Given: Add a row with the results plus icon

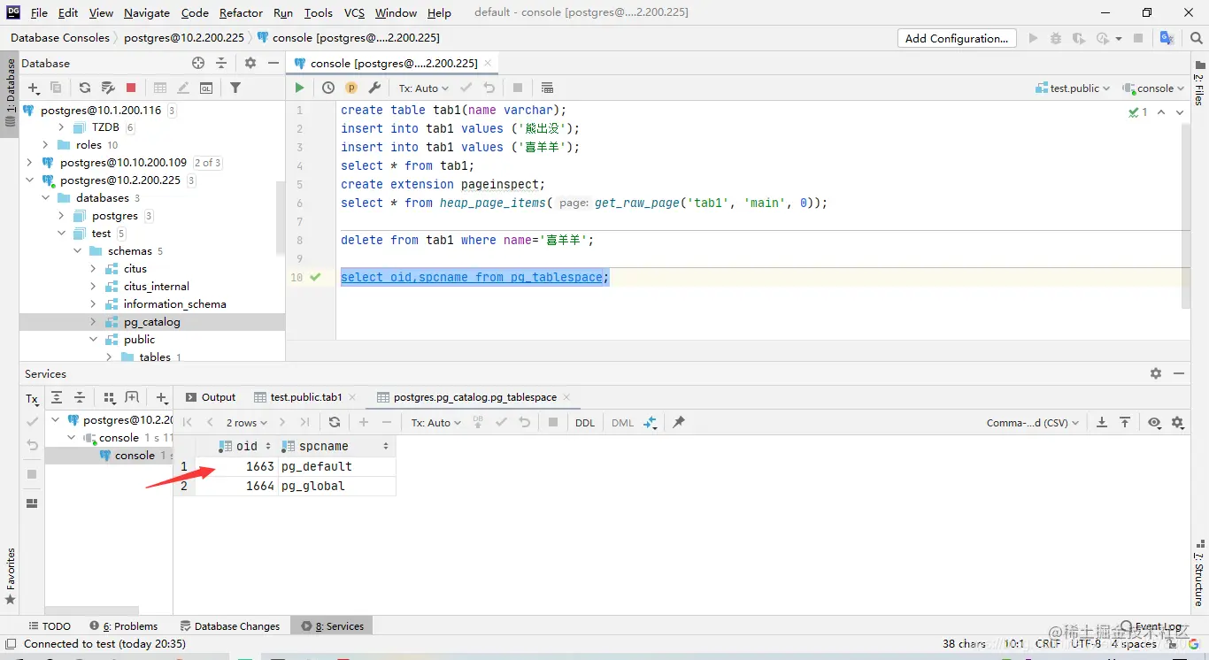Looking at the screenshot, I should (x=364, y=422).
